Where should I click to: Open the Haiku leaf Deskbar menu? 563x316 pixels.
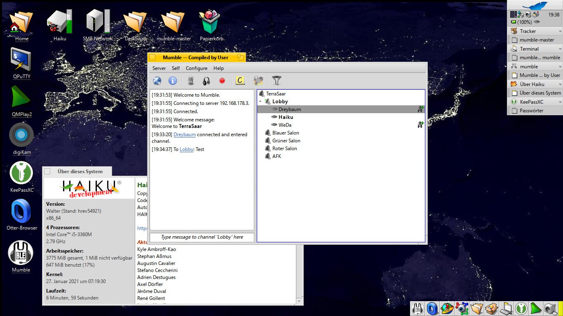[x=535, y=5]
